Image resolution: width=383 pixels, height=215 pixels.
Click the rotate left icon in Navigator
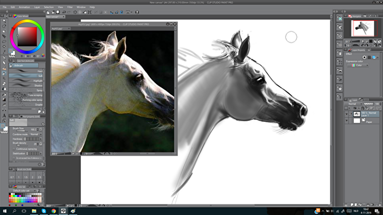pyautogui.click(x=363, y=45)
